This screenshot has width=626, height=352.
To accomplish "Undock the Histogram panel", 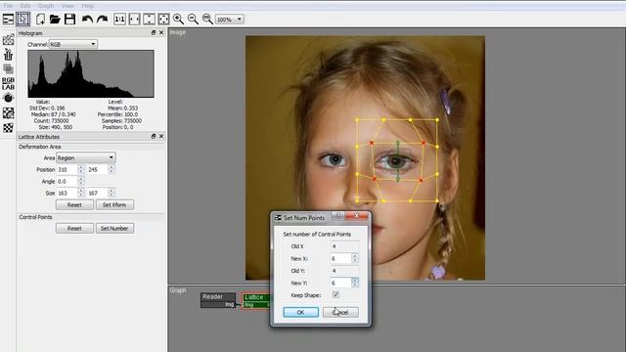I will 154,32.
